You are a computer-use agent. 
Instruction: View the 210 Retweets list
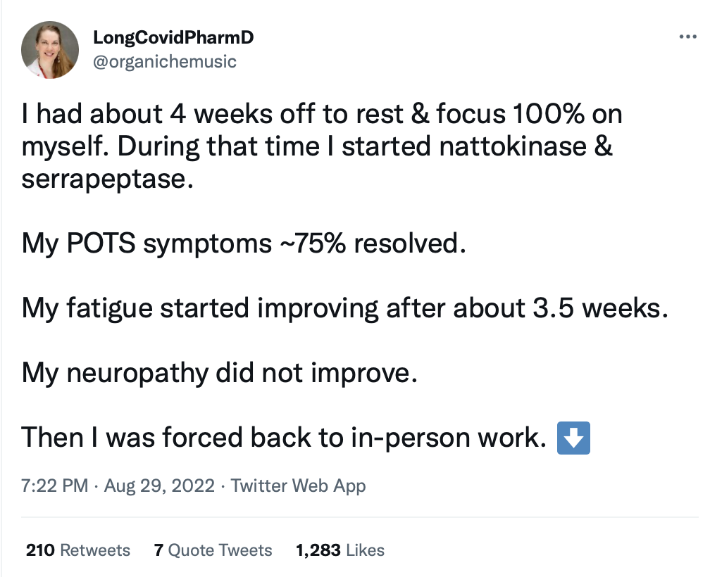(77, 550)
